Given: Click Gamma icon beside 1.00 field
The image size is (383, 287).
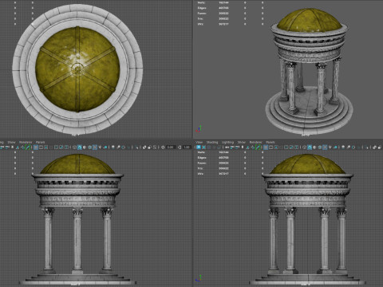Looking at the screenshot, I should (x=180, y=147).
